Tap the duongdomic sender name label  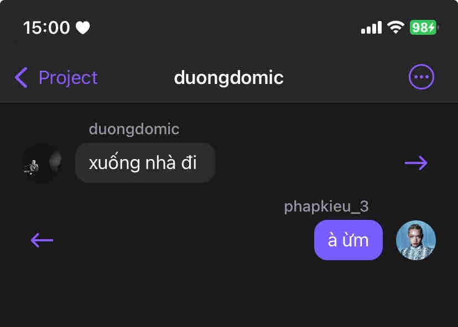[x=134, y=129]
